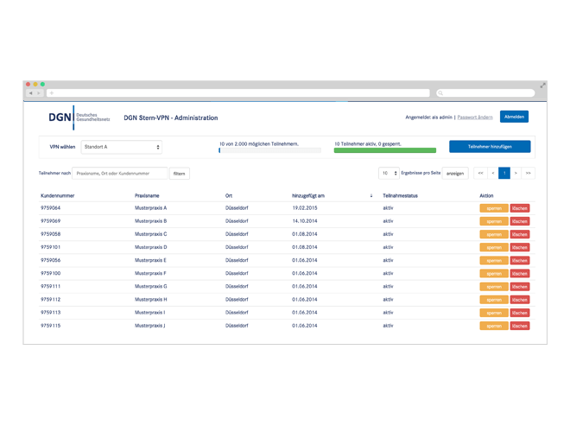This screenshot has width=570, height=432.
Task: Click sperren for Musterpraxis A
Action: click(x=494, y=208)
